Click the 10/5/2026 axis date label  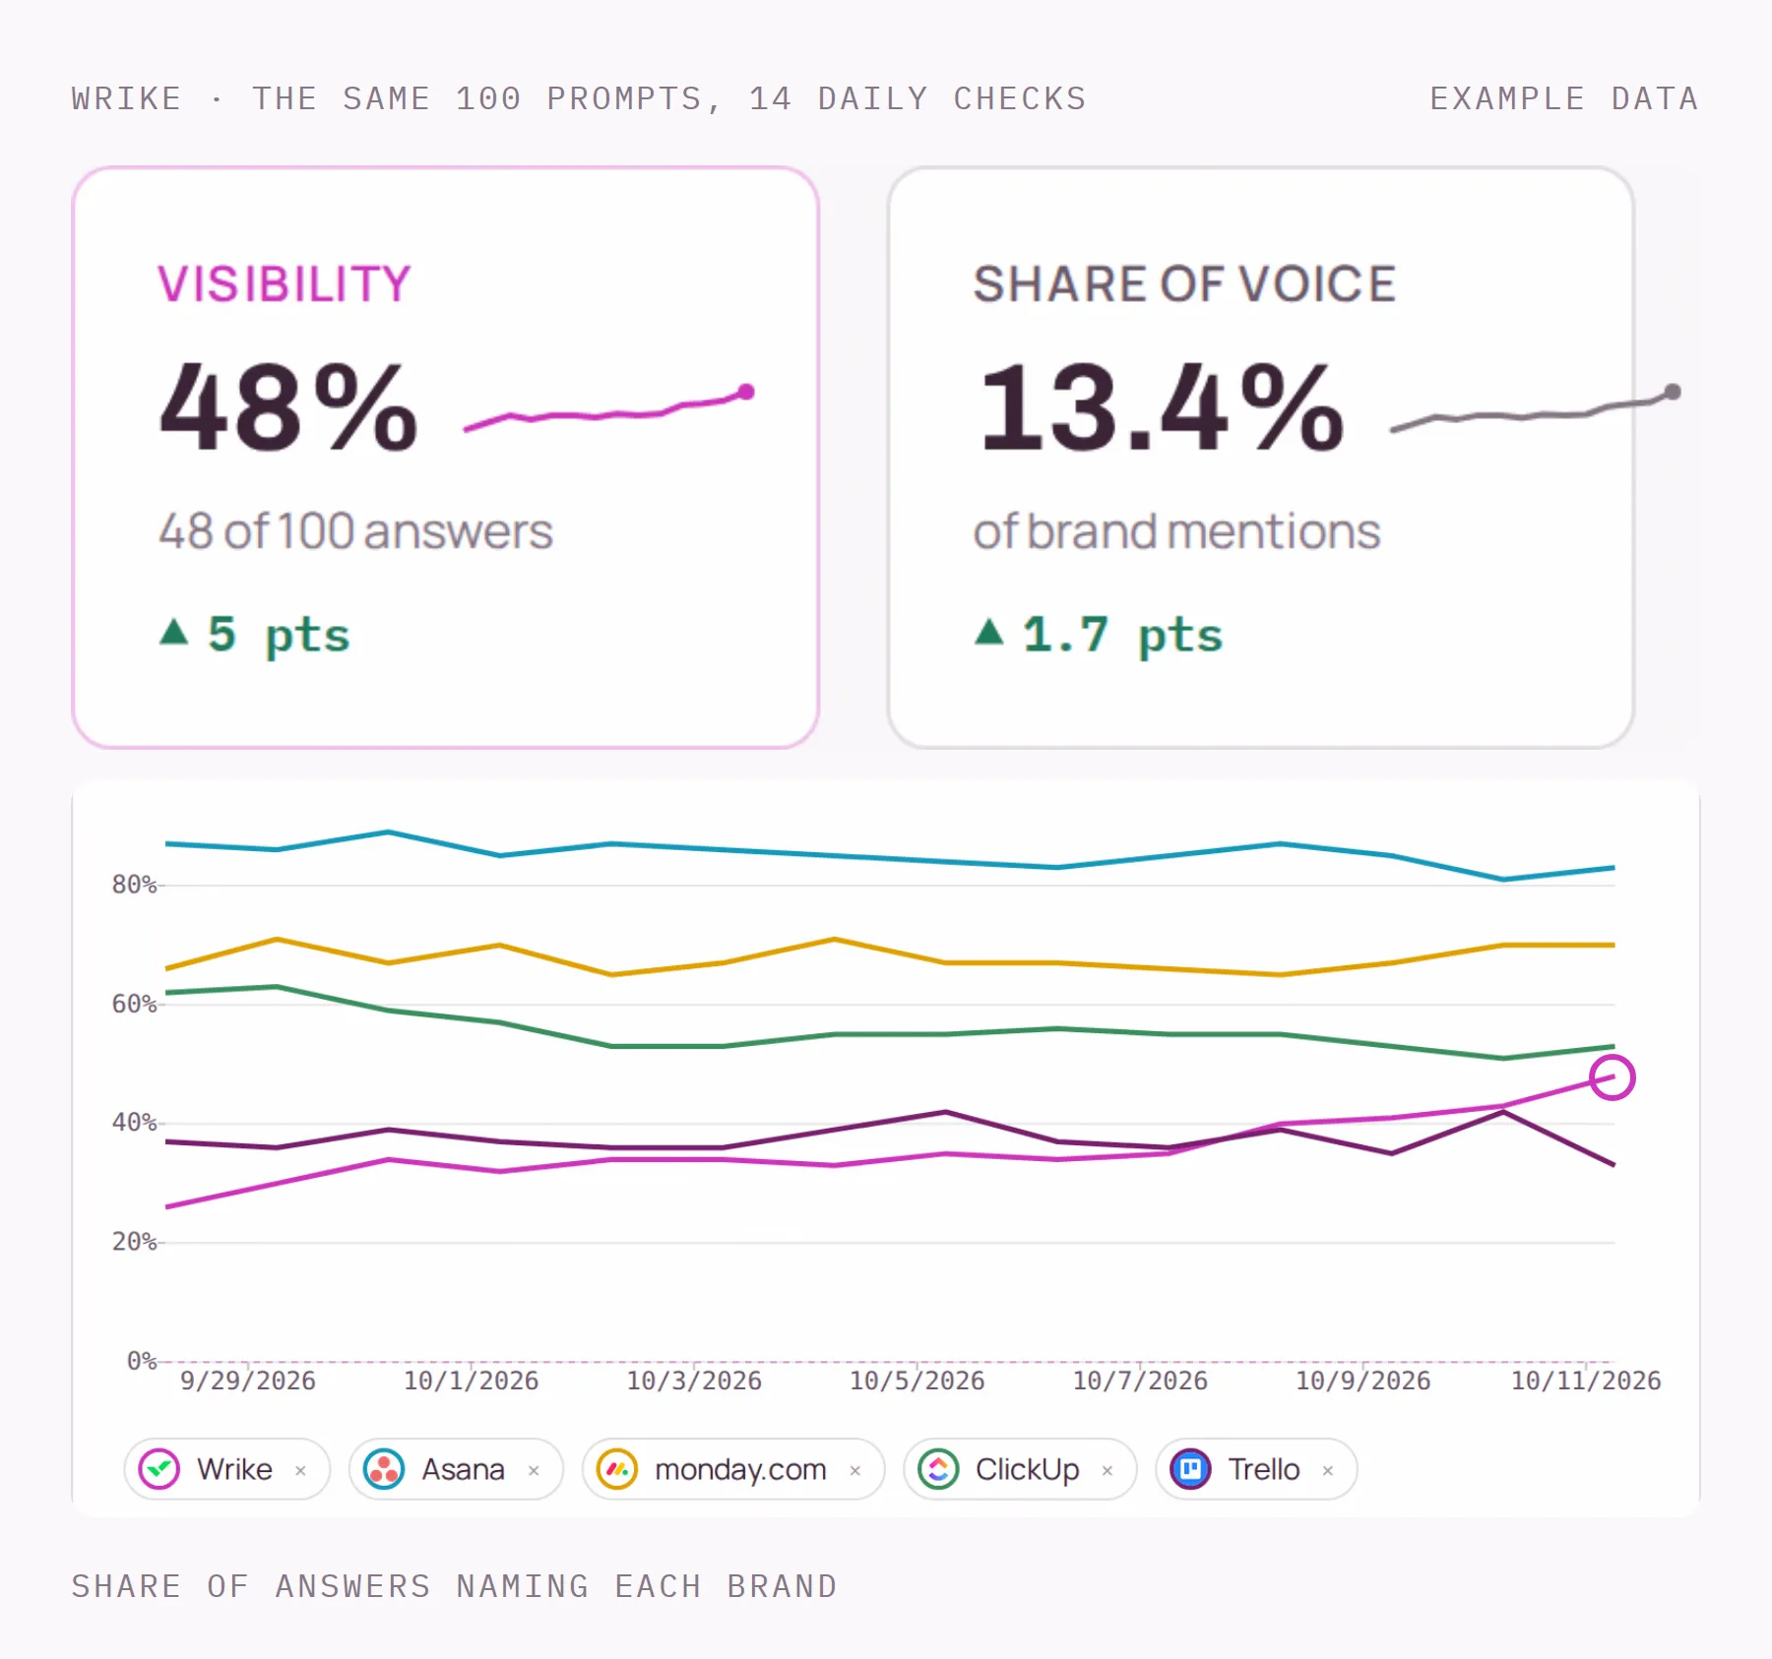pyautogui.click(x=918, y=1381)
